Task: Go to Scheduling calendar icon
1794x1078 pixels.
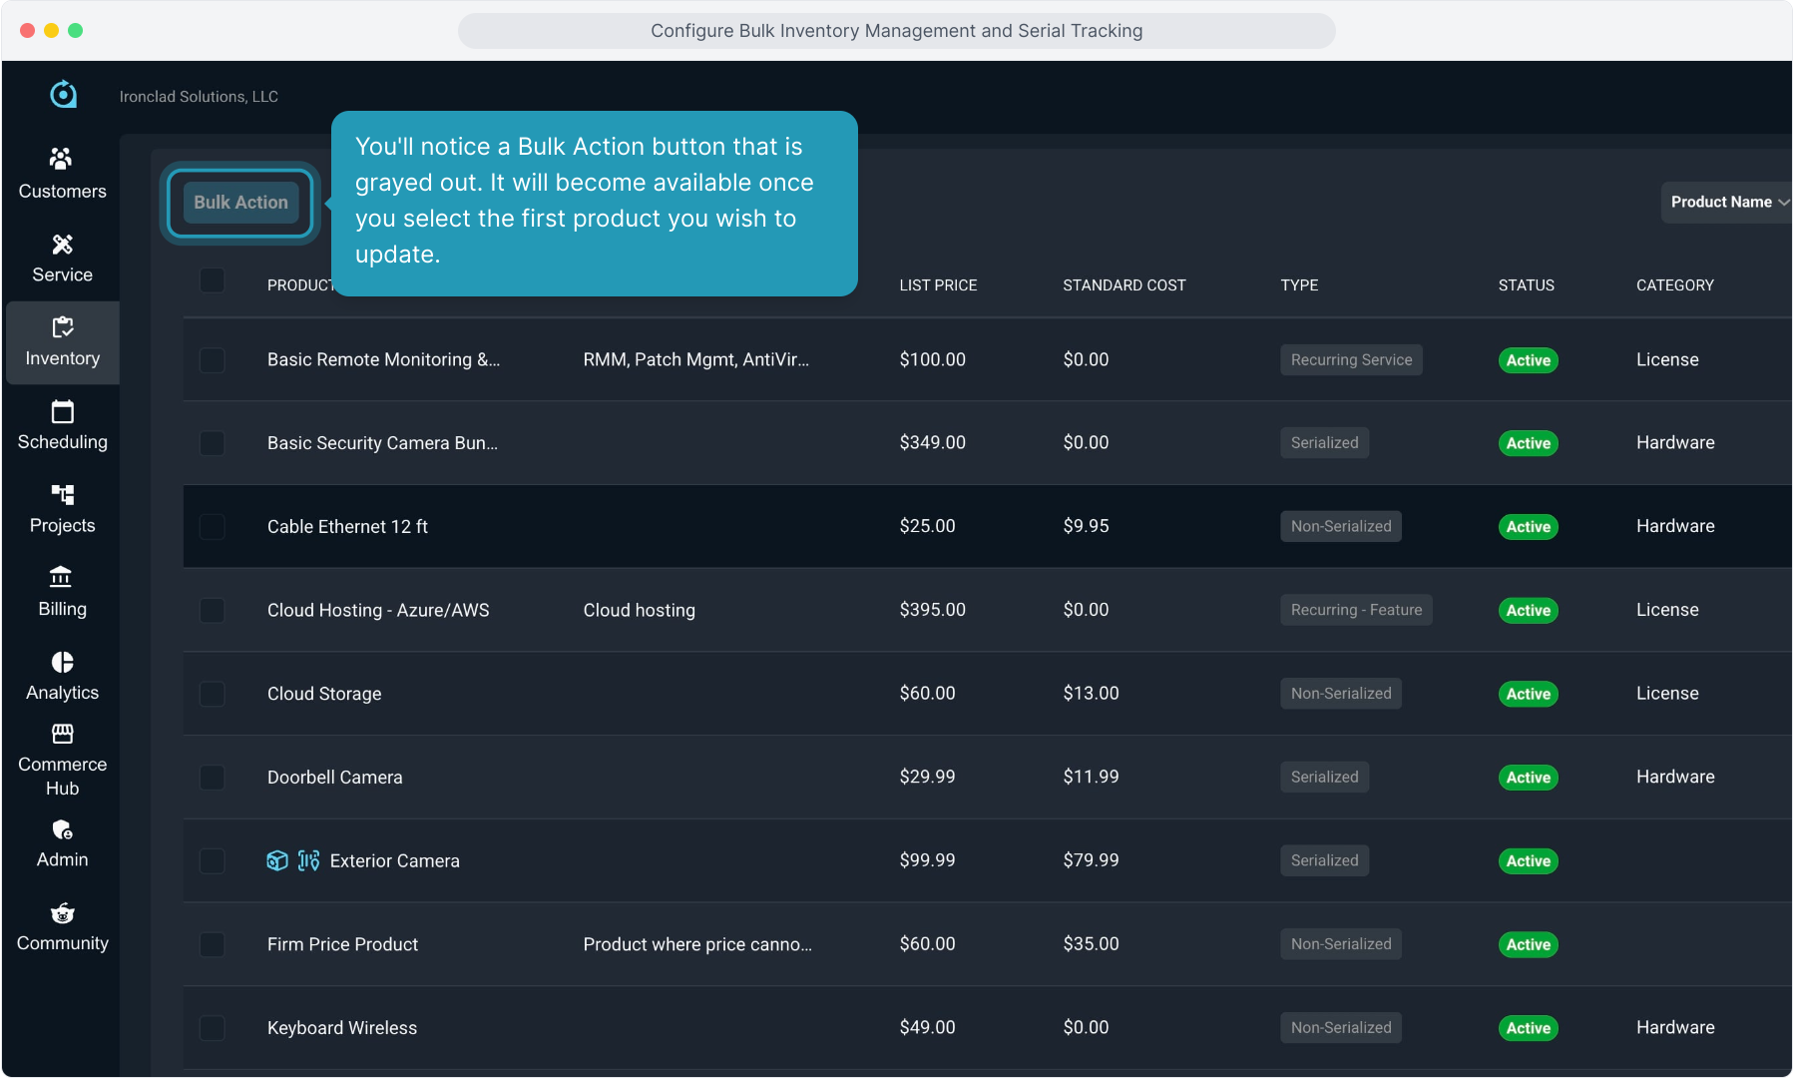Action: [62, 411]
